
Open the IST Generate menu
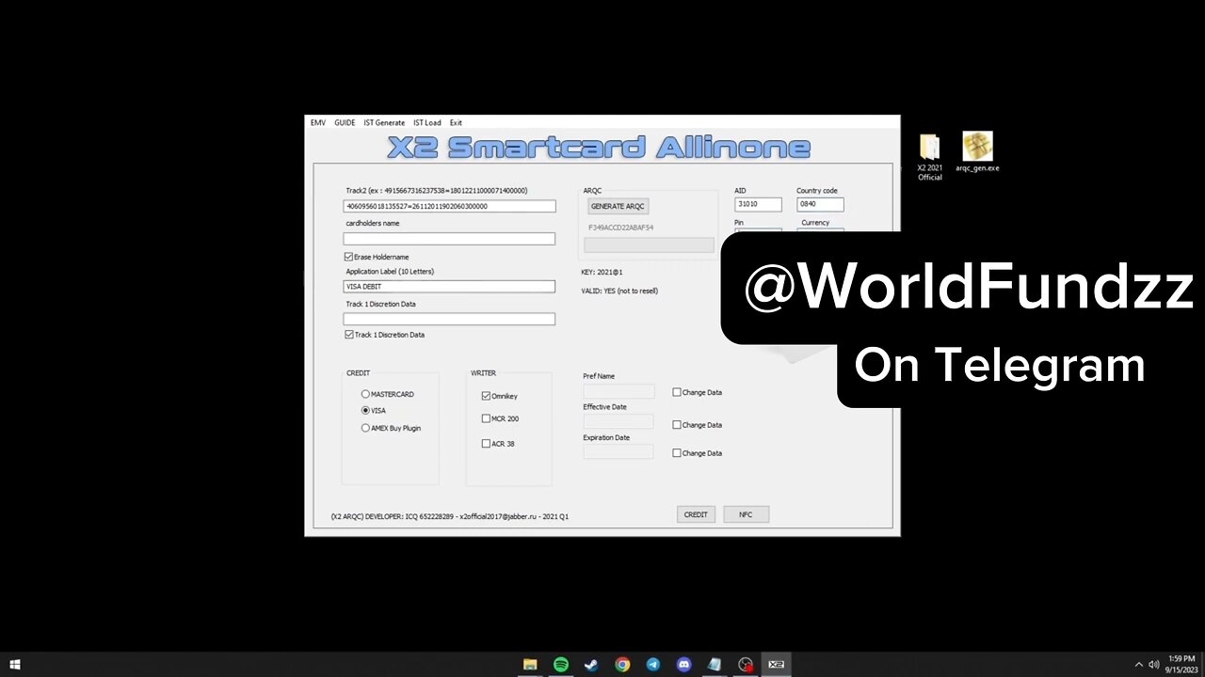[x=384, y=122]
